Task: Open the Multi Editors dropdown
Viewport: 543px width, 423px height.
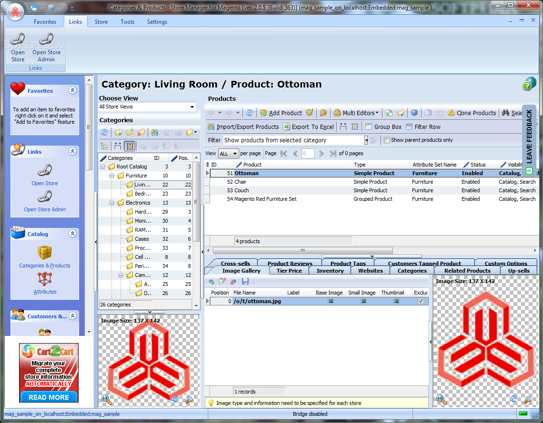Action: click(356, 113)
